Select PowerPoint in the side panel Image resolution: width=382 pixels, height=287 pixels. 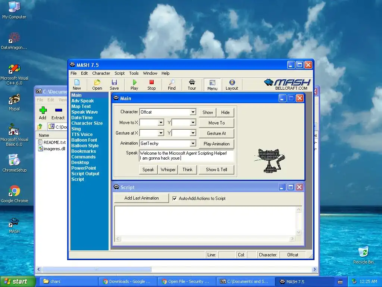[x=84, y=168]
